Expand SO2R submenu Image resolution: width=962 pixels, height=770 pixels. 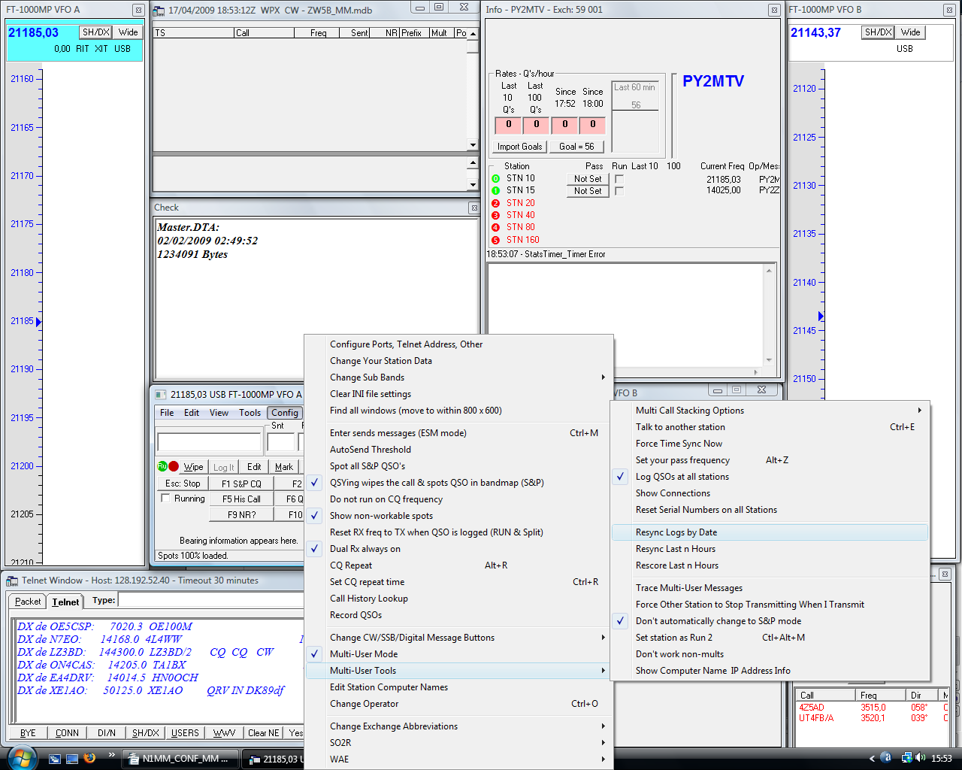(459, 743)
